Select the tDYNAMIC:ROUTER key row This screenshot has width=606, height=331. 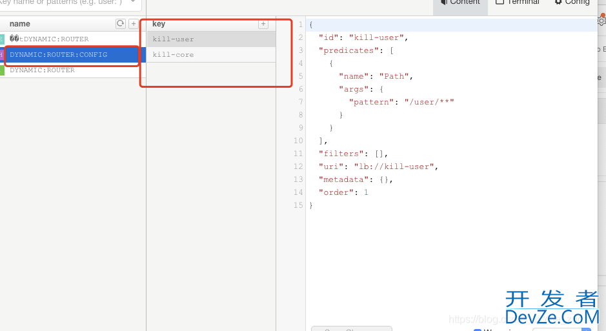coord(73,39)
